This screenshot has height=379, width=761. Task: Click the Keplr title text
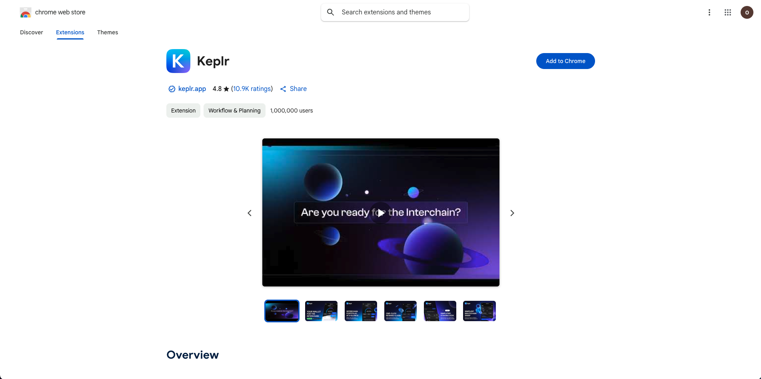coord(213,61)
